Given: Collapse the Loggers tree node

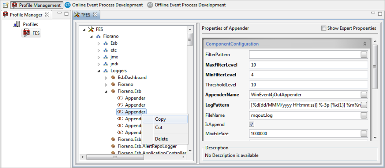Looking at the screenshot, I should click(99, 71).
